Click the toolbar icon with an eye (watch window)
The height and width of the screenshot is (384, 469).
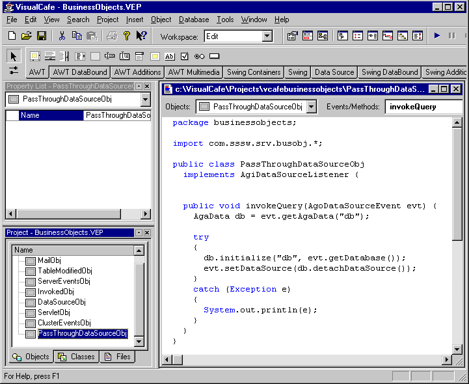(x=372, y=36)
